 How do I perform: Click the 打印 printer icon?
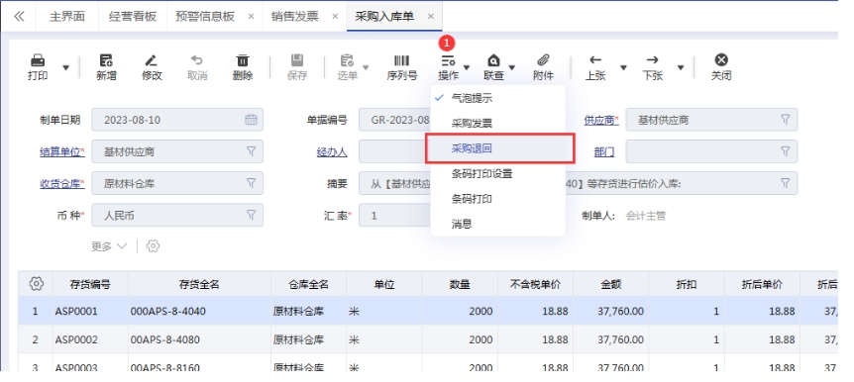point(38,60)
